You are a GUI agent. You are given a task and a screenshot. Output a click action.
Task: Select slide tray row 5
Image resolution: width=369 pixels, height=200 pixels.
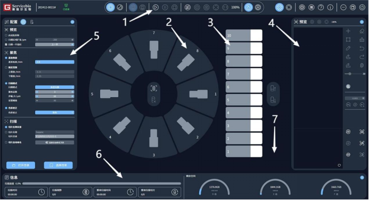pyautogui.click(x=244, y=100)
